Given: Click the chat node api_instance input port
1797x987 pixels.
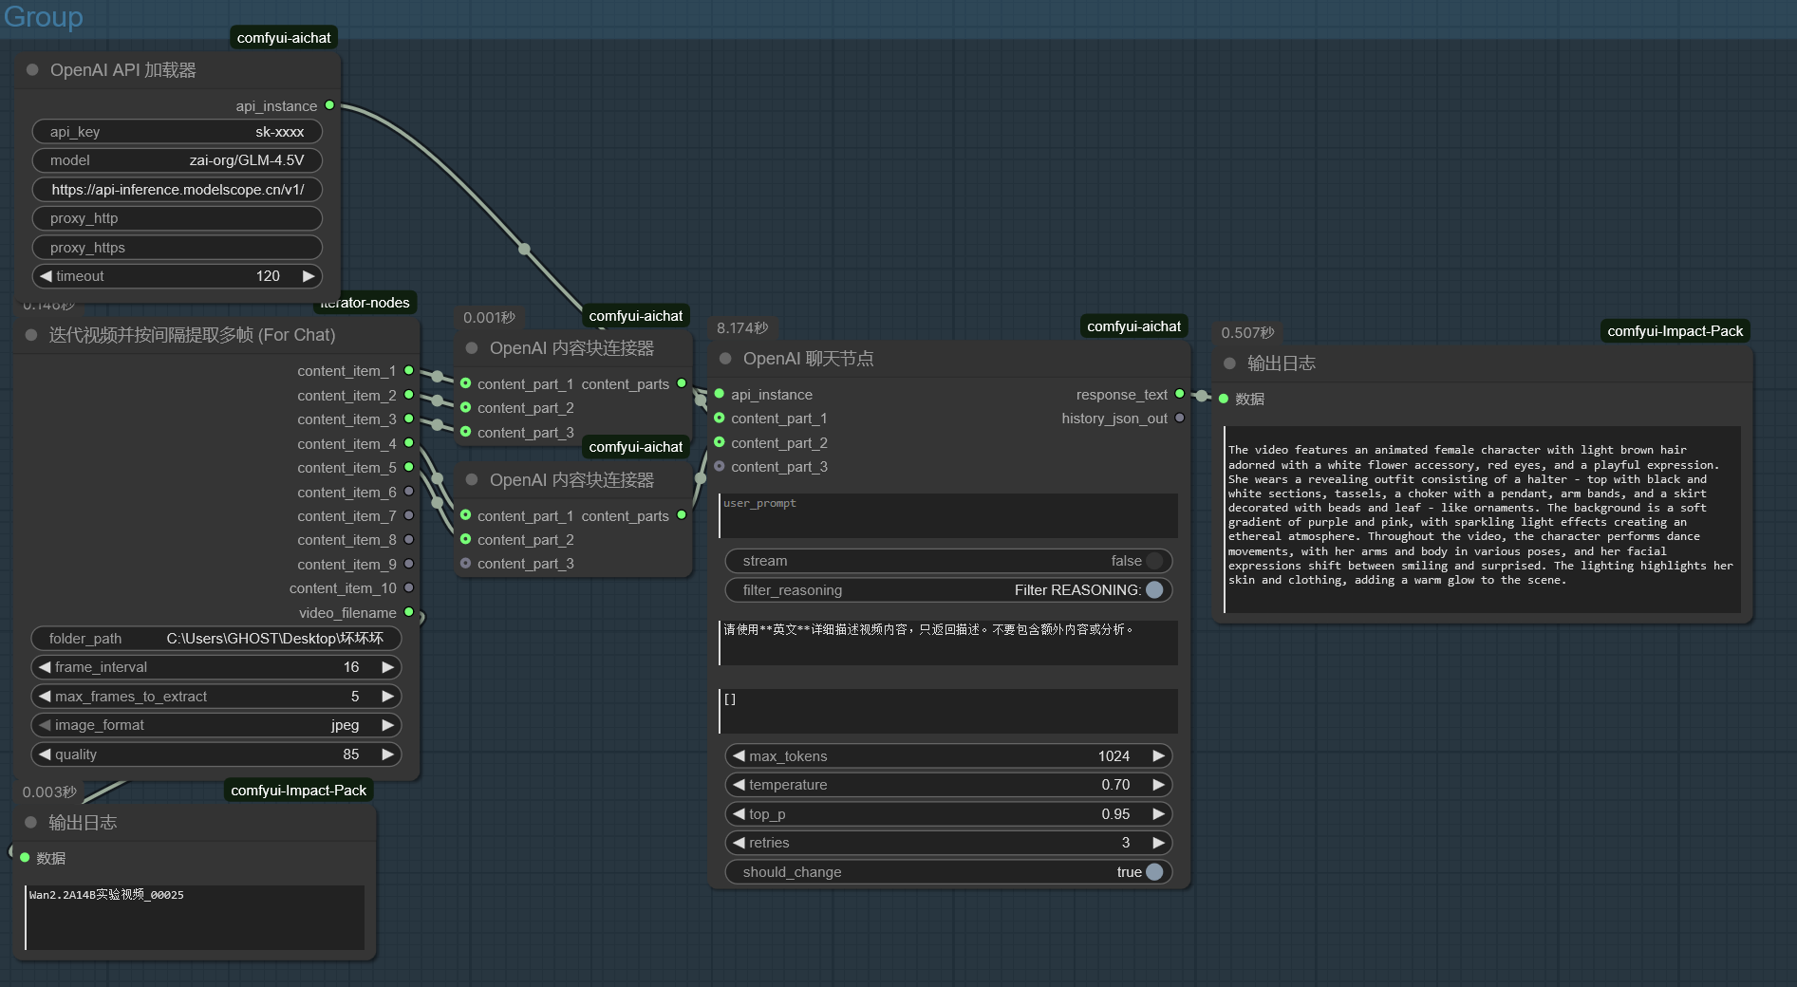Looking at the screenshot, I should (720, 394).
